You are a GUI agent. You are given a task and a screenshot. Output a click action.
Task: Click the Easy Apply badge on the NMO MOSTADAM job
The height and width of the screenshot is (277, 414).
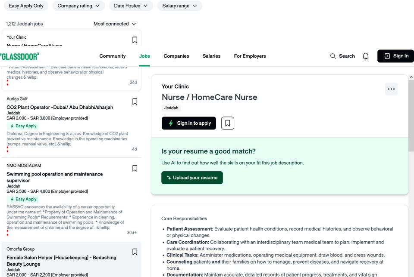23,199
